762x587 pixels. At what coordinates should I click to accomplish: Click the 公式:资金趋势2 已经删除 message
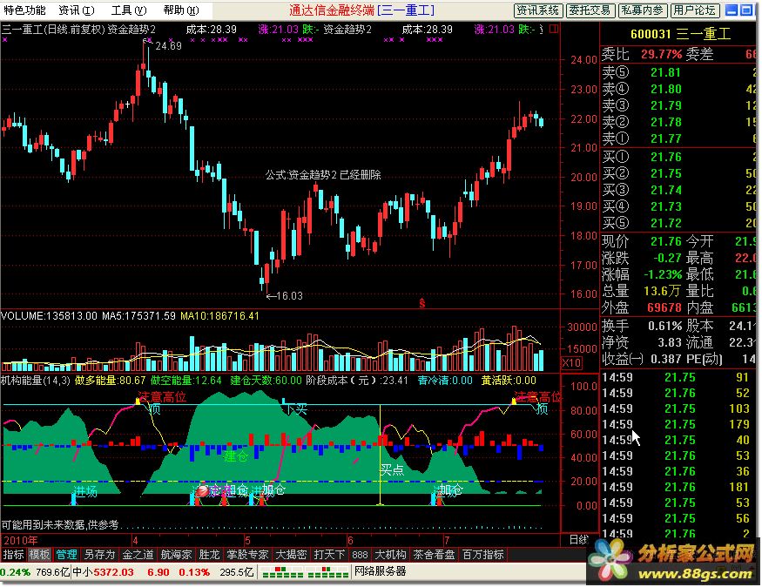point(323,174)
